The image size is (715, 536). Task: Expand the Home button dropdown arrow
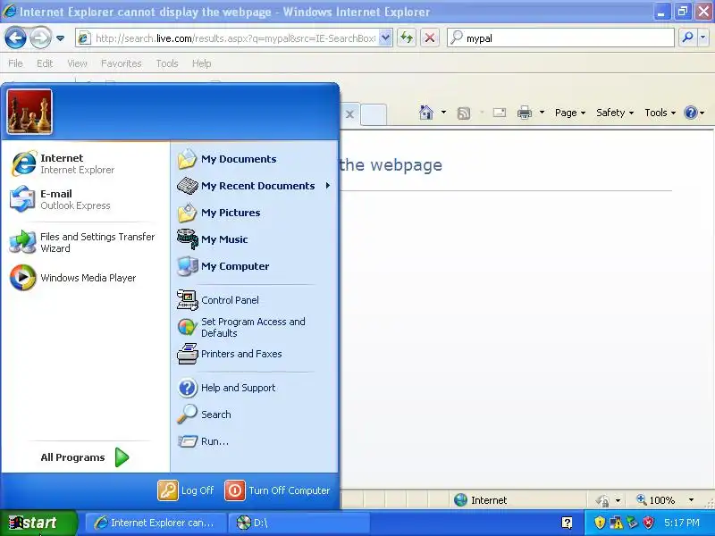pos(443,113)
